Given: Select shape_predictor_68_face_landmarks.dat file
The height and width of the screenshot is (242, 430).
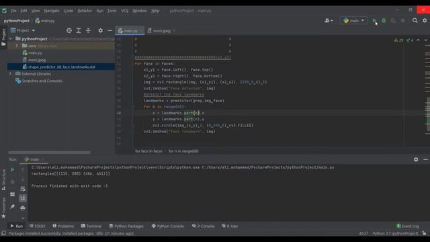Looking at the screenshot, I should (x=62, y=67).
